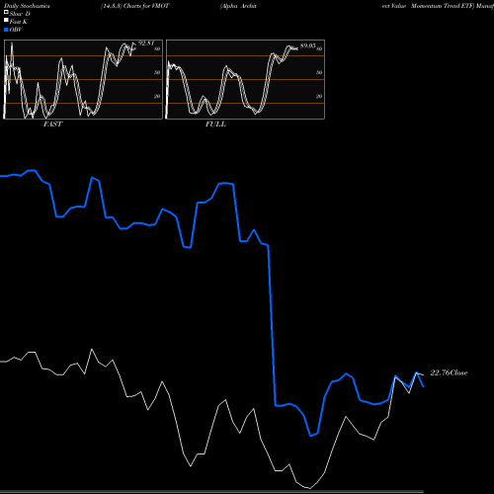Click the '22.76Close' price label
Image resolution: width=494 pixels, height=494 pixels.
coord(449,372)
